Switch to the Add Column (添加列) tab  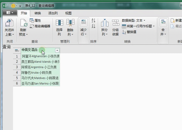[x=53, y=13]
